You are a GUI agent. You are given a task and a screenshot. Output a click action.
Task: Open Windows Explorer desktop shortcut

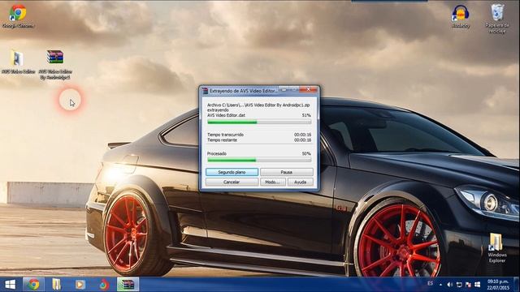click(496, 248)
